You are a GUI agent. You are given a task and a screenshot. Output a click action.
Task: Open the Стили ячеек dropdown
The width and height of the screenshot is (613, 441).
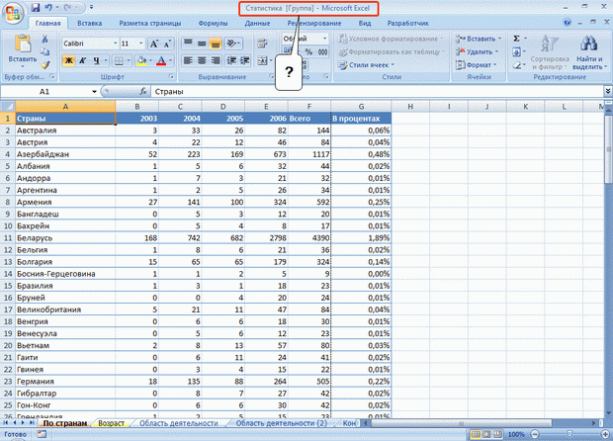point(366,65)
